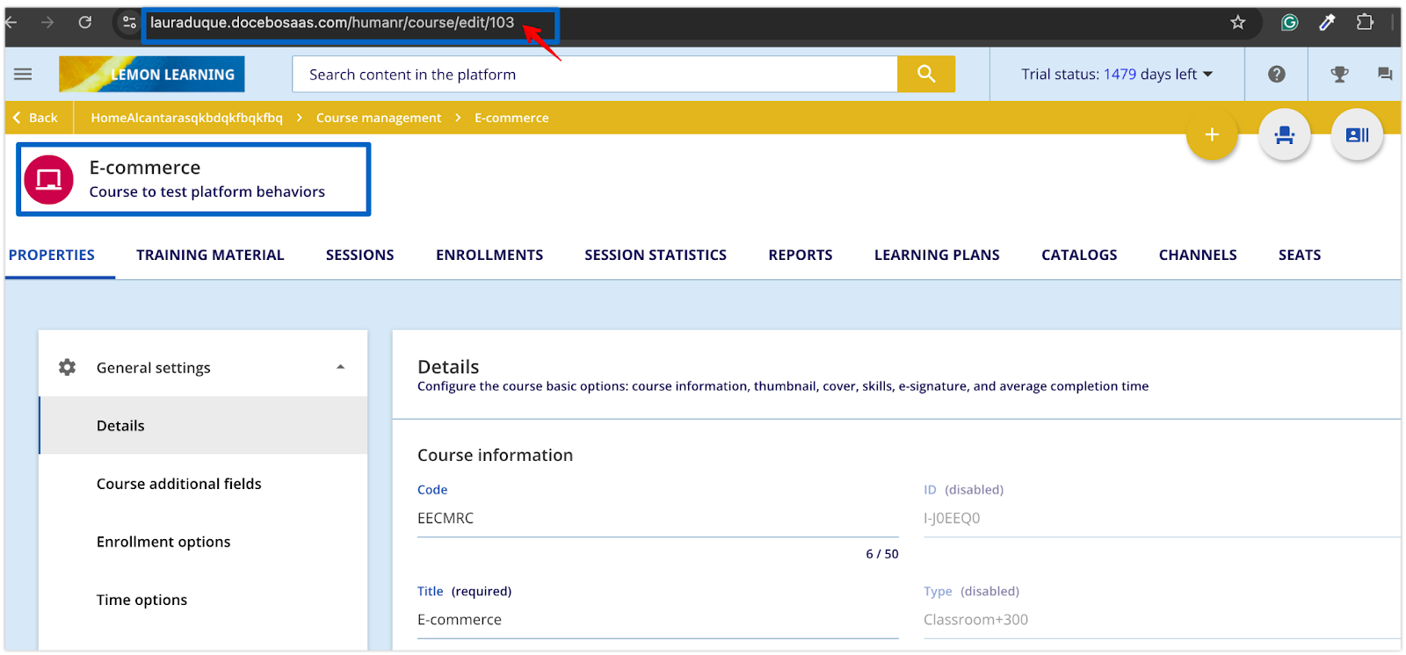Open the gamification trophy icon
1406x655 pixels.
1339,75
